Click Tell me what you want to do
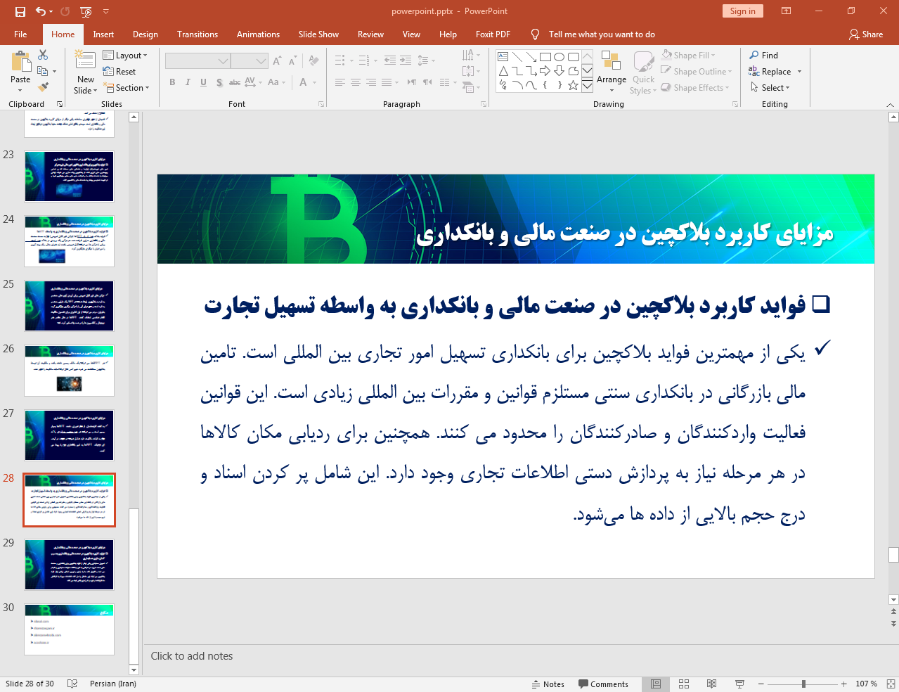The height and width of the screenshot is (692, 899). point(602,34)
